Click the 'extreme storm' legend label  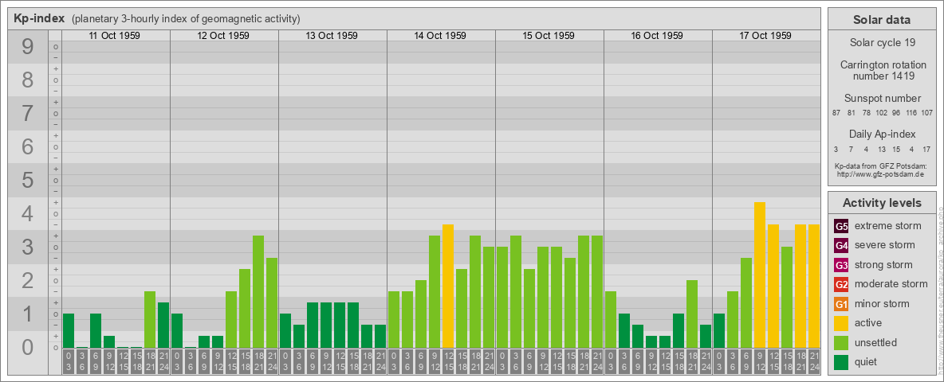point(888,226)
